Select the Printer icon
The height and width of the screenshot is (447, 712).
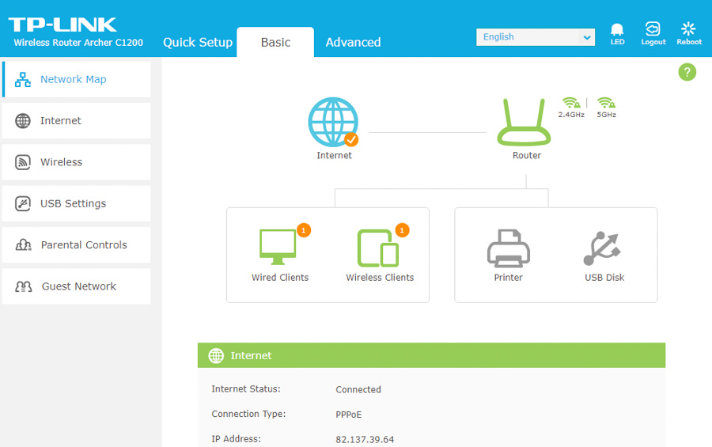click(x=508, y=248)
